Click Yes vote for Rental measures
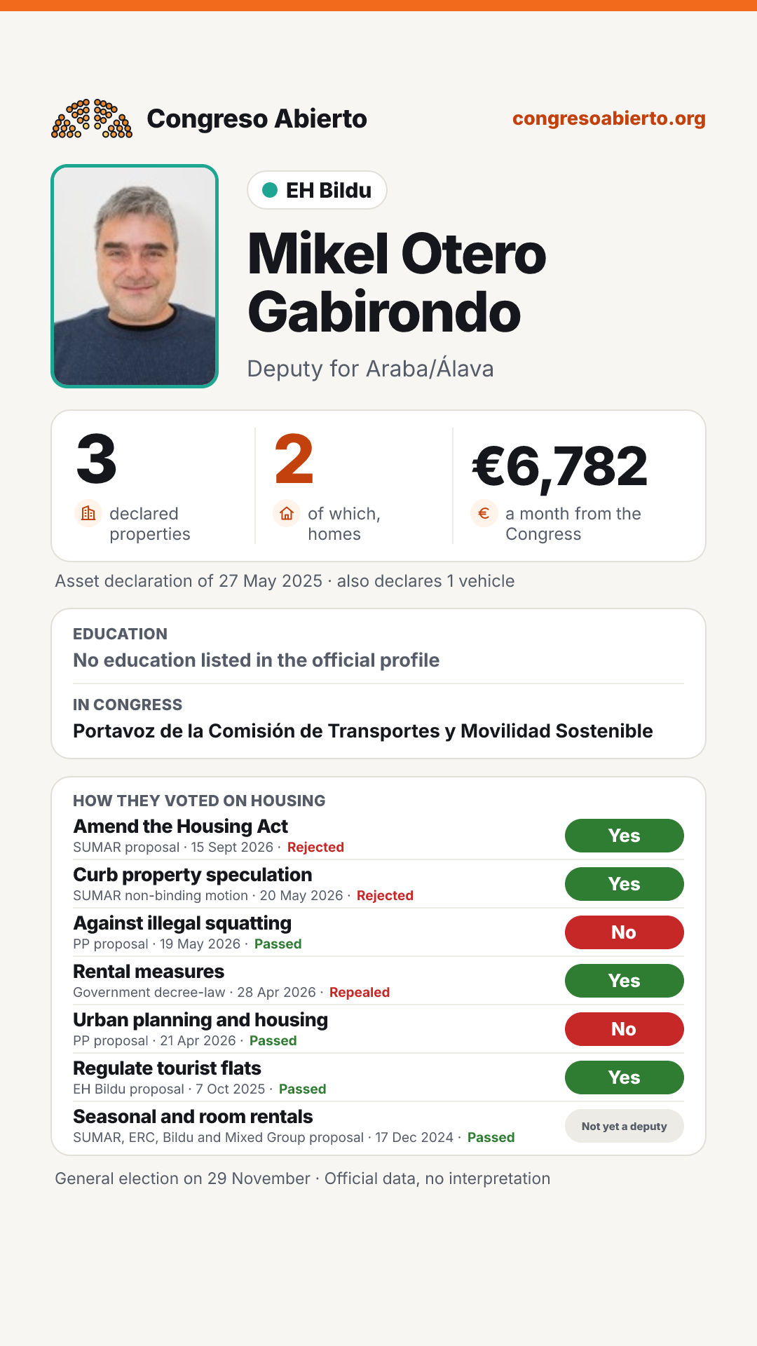Viewport: 757px width, 1346px height. [625, 981]
